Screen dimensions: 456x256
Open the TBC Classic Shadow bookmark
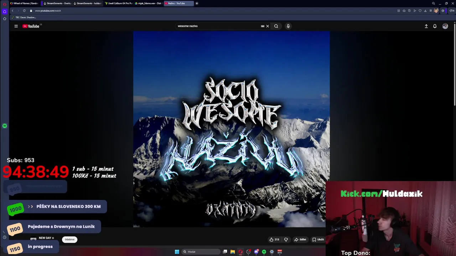pos(24,17)
